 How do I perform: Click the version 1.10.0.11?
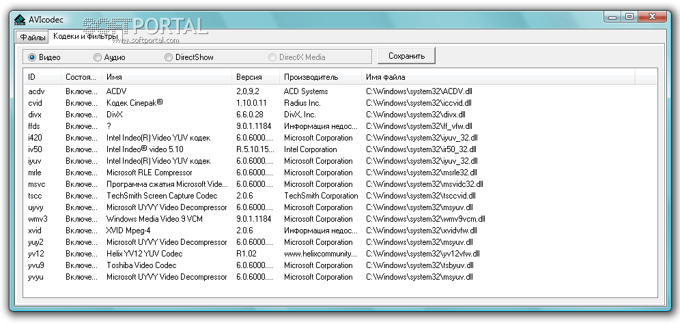pos(251,103)
